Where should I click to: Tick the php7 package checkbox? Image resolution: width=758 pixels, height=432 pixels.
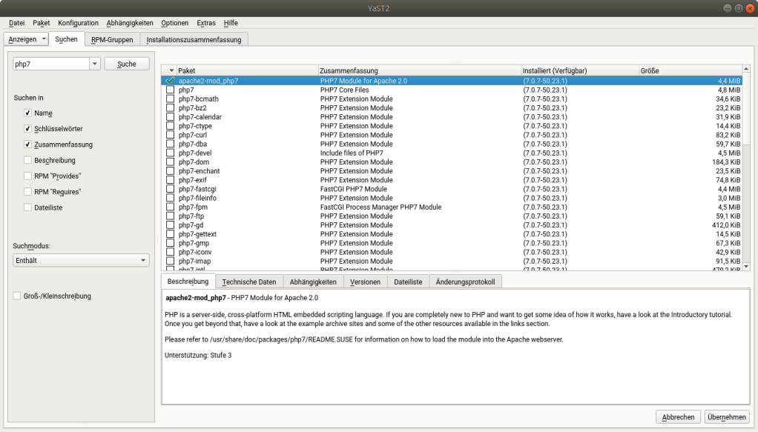170,90
